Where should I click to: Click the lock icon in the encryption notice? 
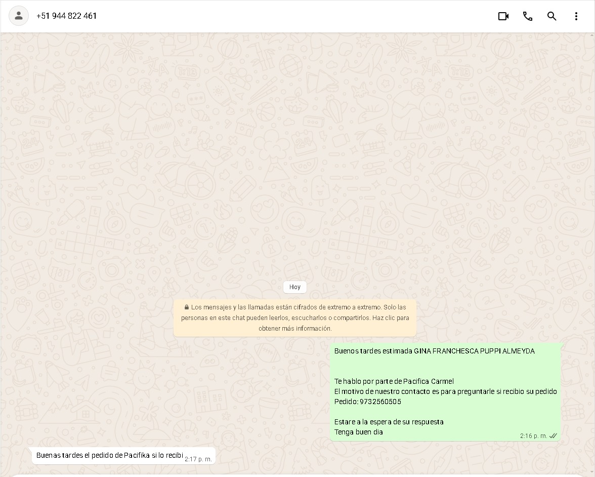coord(187,307)
